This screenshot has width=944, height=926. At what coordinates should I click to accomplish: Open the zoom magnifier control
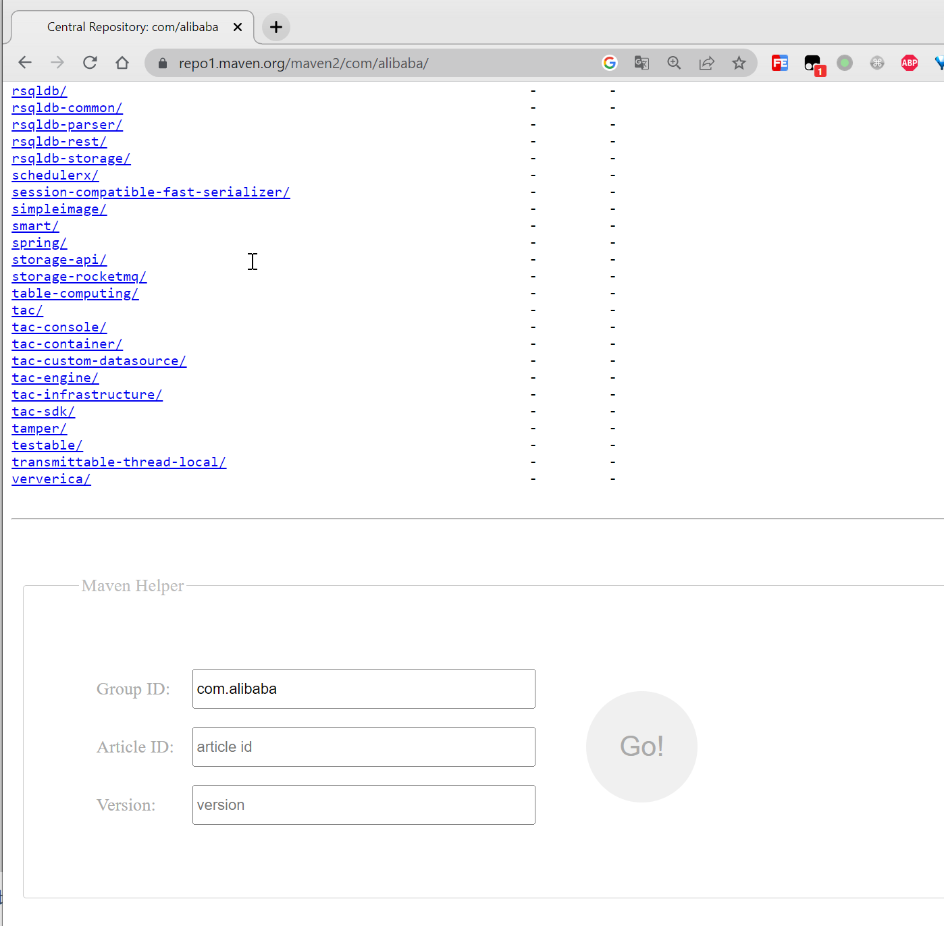pos(674,63)
